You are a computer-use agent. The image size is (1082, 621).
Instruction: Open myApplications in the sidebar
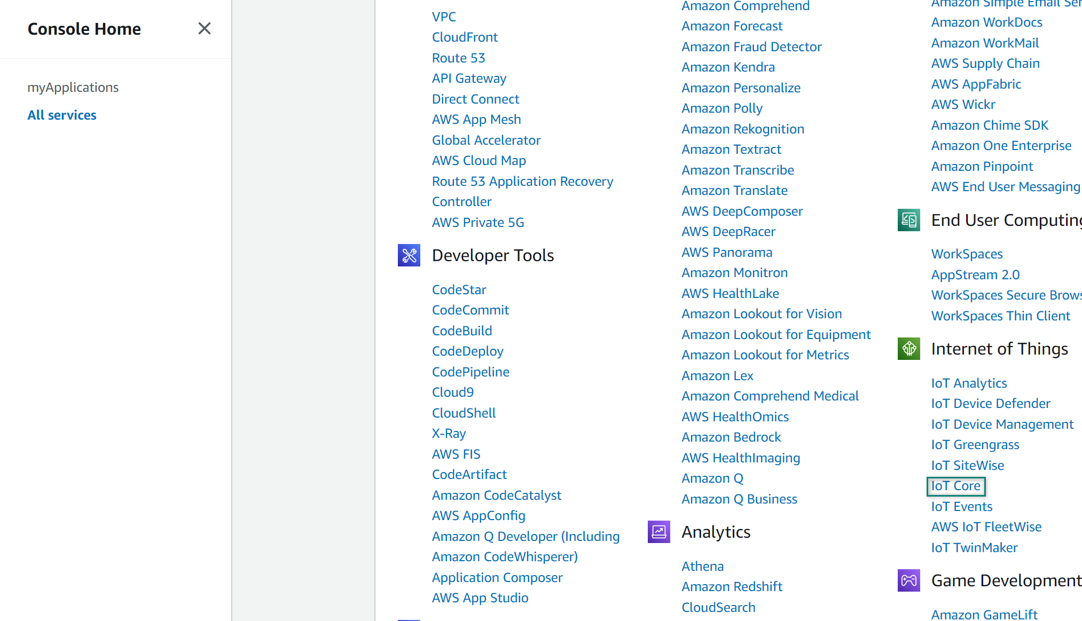click(x=73, y=87)
